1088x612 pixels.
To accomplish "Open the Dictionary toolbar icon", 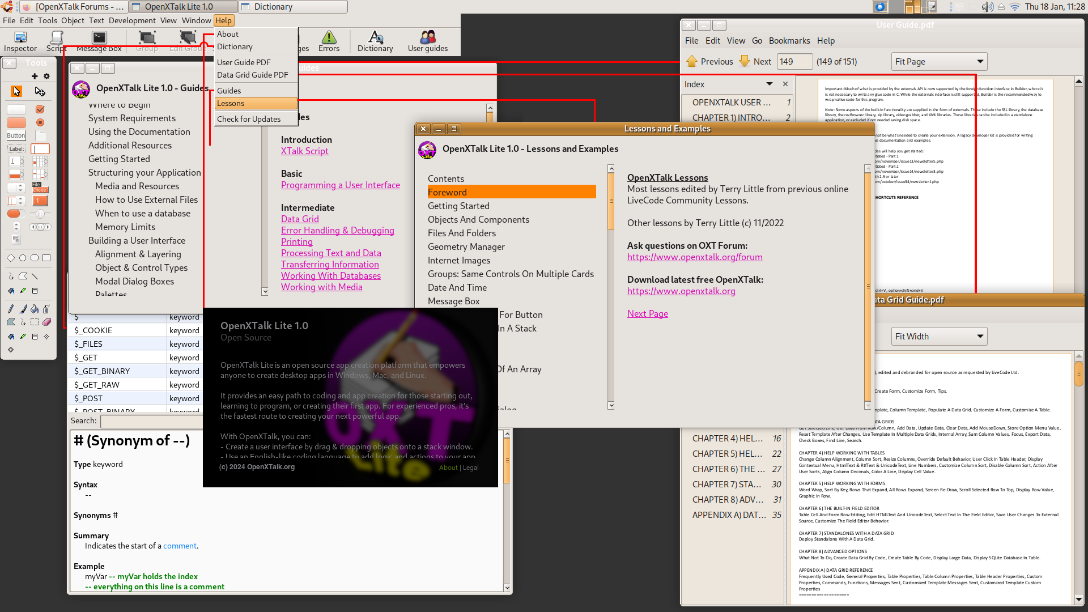I will [375, 42].
